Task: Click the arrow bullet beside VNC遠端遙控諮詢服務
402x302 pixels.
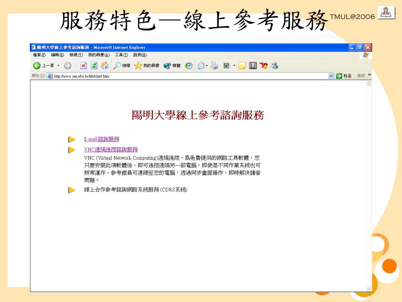Action: pyautogui.click(x=71, y=150)
